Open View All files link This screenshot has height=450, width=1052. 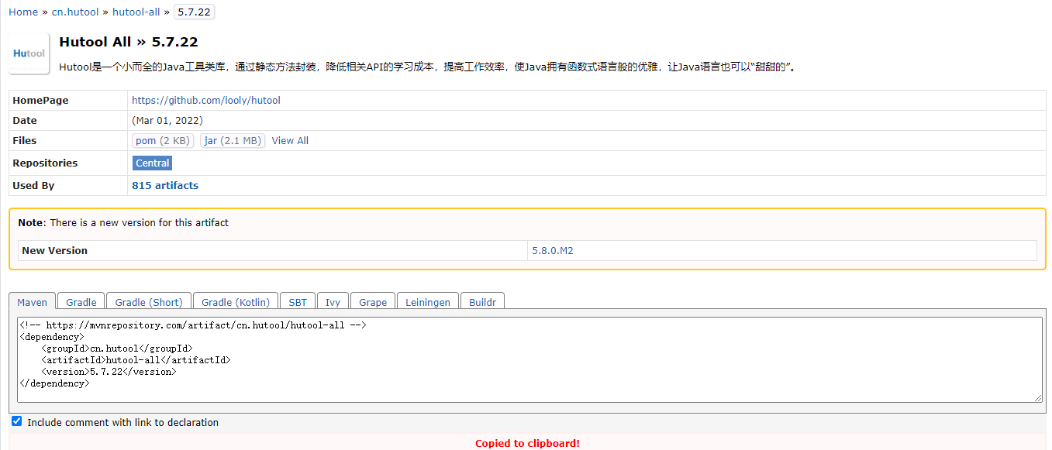[x=290, y=140]
